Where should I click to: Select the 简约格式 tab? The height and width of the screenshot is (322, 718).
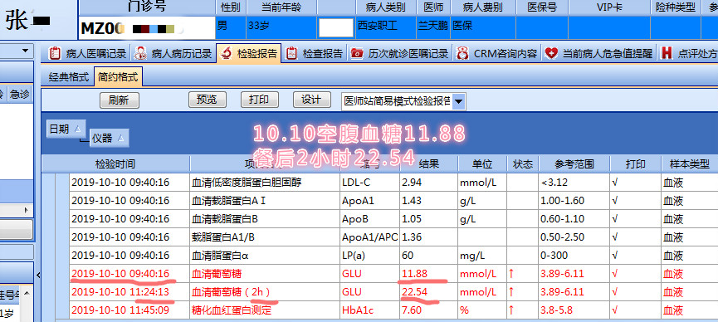(x=118, y=77)
